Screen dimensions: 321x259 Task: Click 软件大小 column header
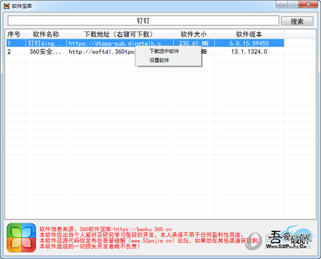click(x=194, y=34)
